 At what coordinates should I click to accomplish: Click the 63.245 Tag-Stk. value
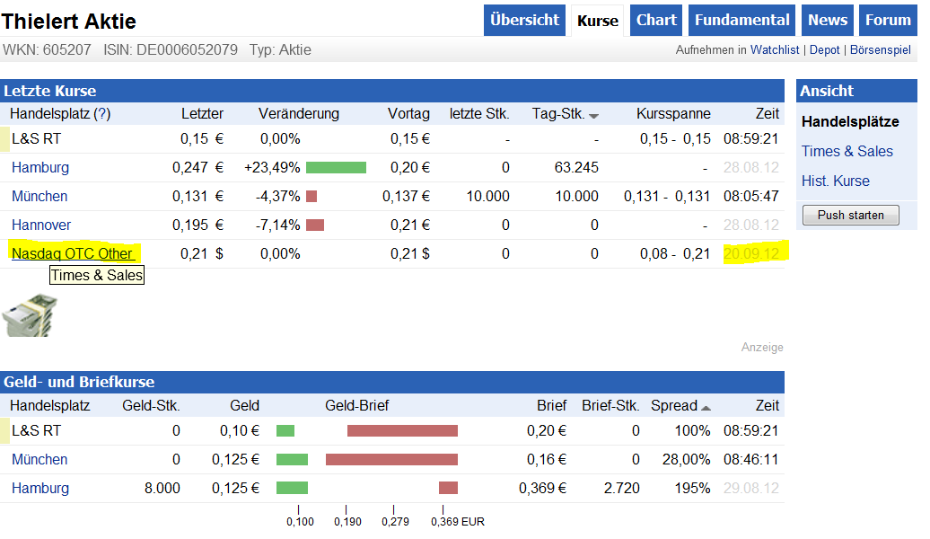click(x=576, y=167)
